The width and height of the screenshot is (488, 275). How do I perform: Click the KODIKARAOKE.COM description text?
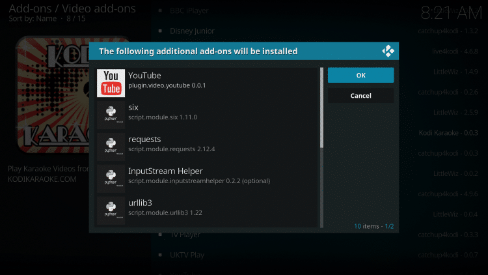tap(42, 179)
